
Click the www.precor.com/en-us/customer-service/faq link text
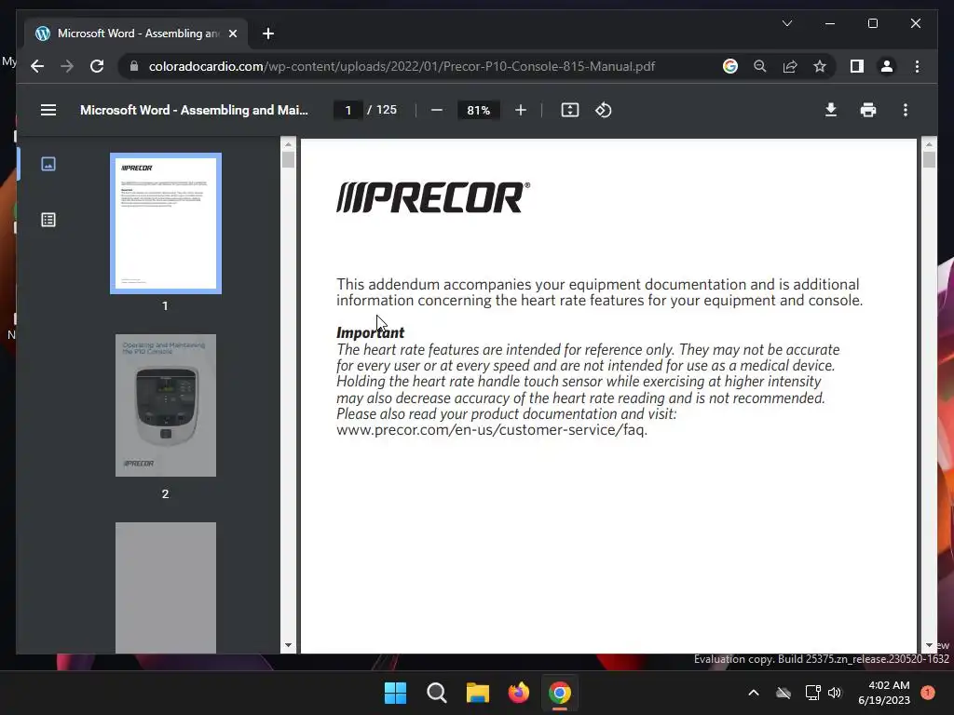(x=491, y=430)
